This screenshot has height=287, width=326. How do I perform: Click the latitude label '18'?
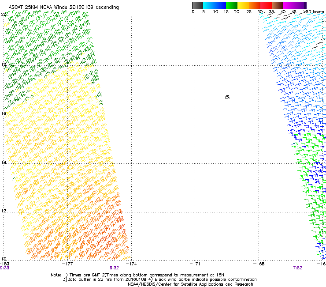4,64
